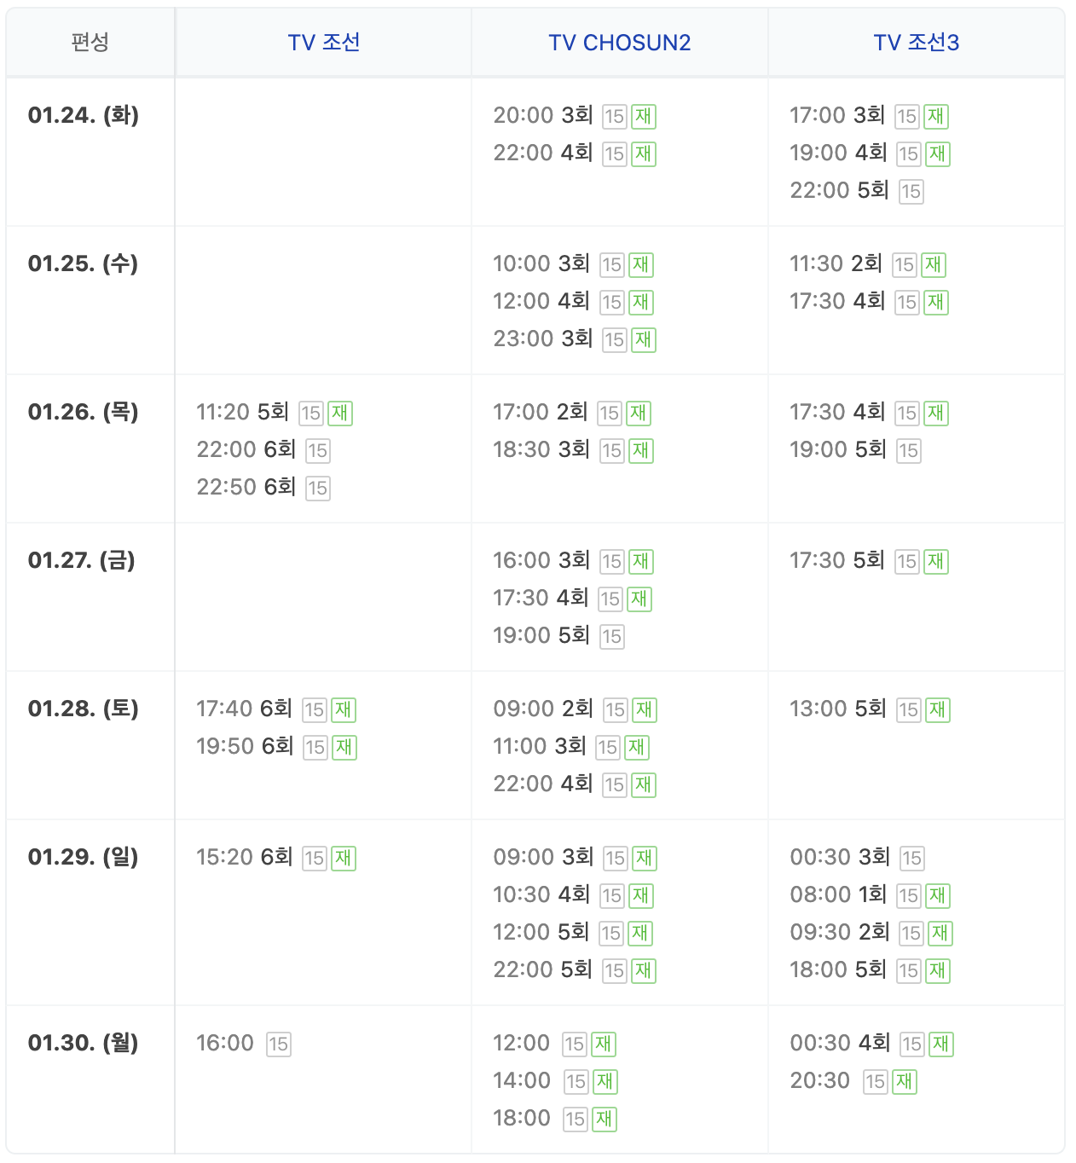Open the TV CHOSUN2 channel header link
The width and height of the screenshot is (1076, 1163).
(x=619, y=43)
